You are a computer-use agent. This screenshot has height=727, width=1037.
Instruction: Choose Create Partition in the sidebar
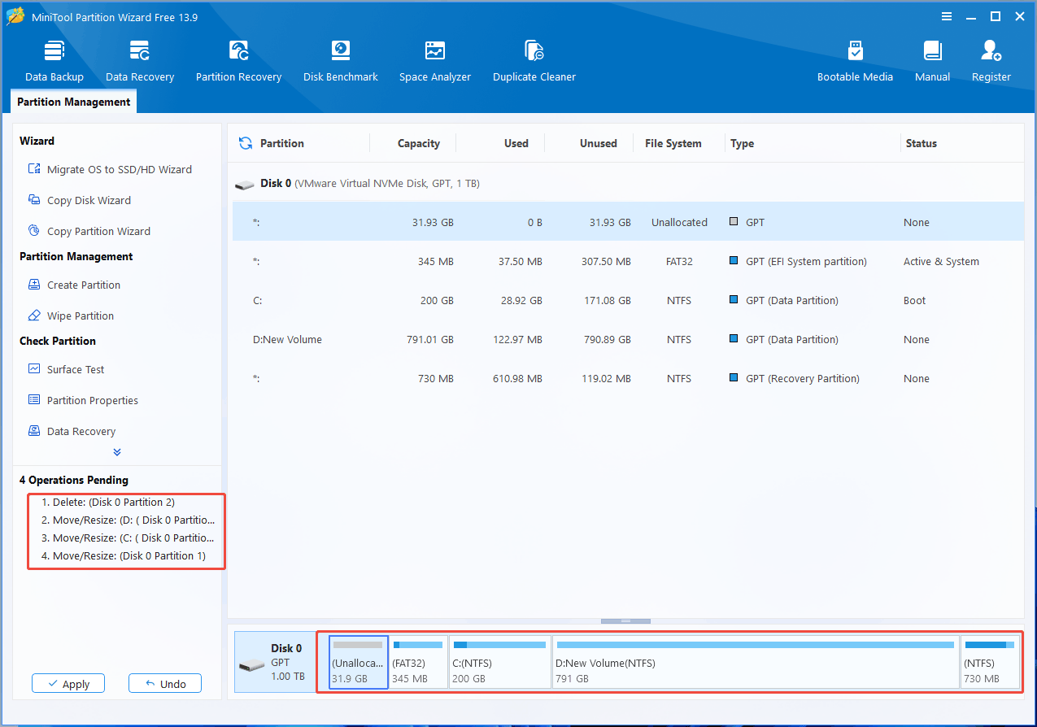tap(74, 285)
